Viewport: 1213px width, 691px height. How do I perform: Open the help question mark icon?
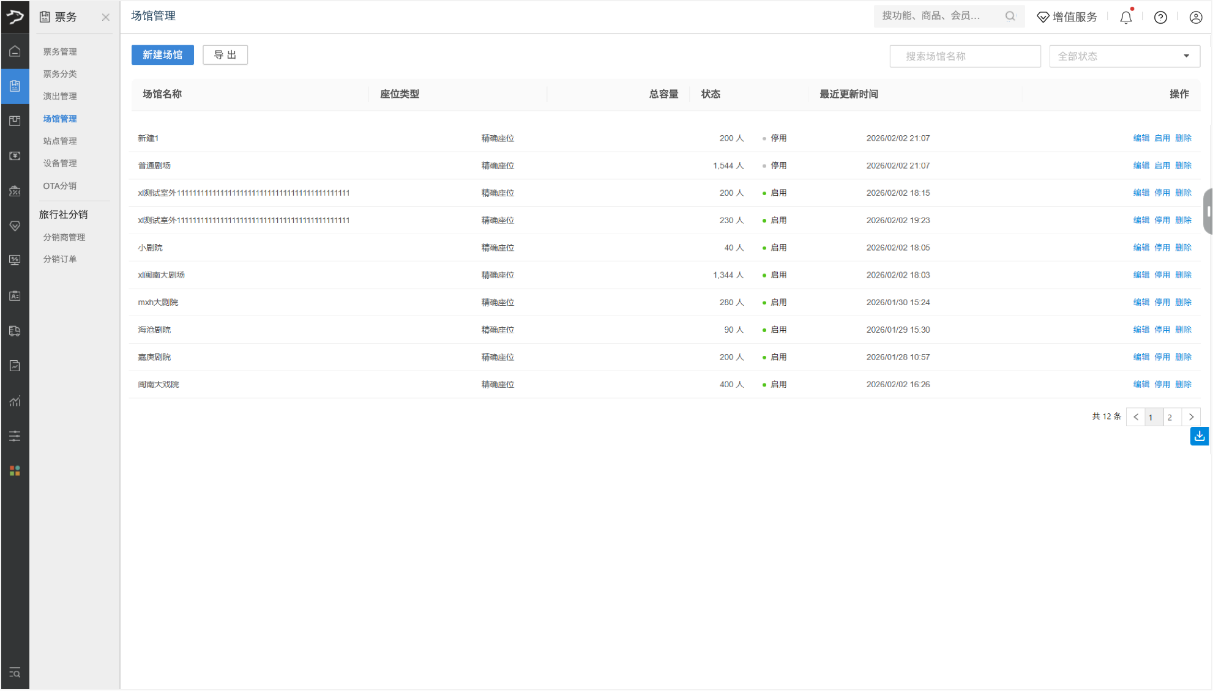tap(1160, 17)
